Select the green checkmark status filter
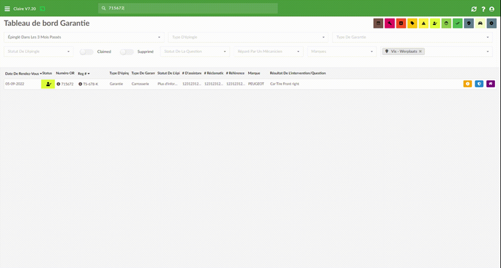Viewport: 501px width, 268px height. tap(457, 23)
